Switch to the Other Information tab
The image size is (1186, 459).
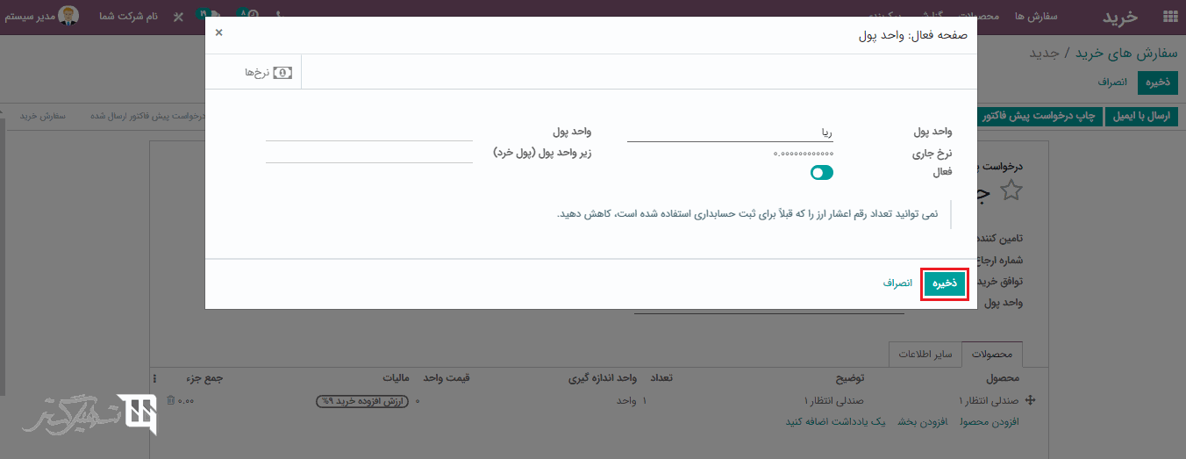[x=925, y=355]
